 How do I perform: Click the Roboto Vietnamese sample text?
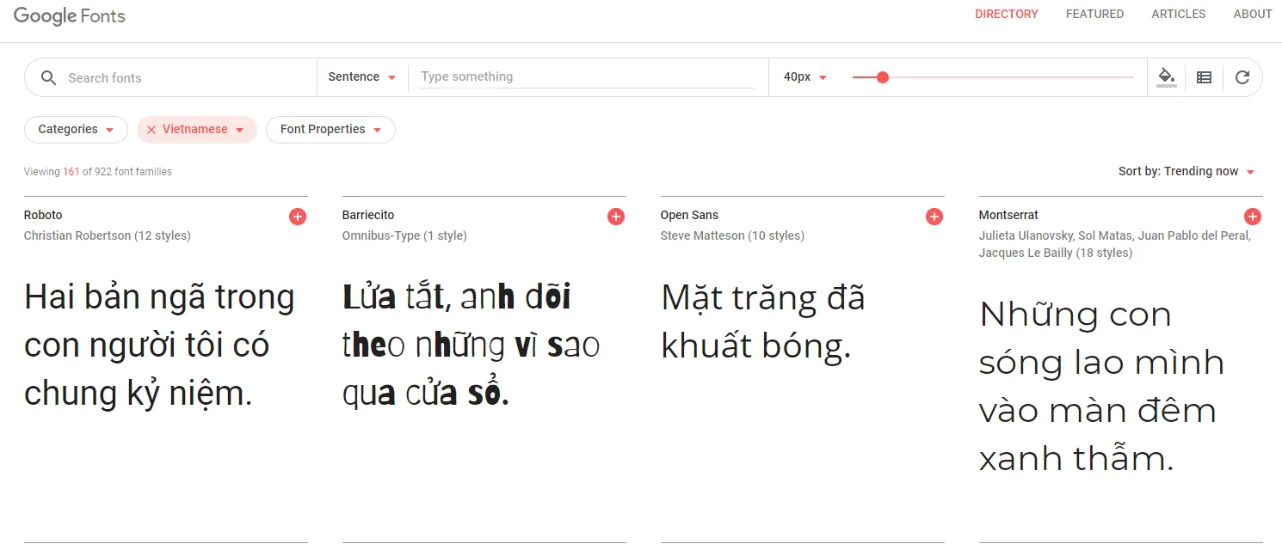[160, 345]
